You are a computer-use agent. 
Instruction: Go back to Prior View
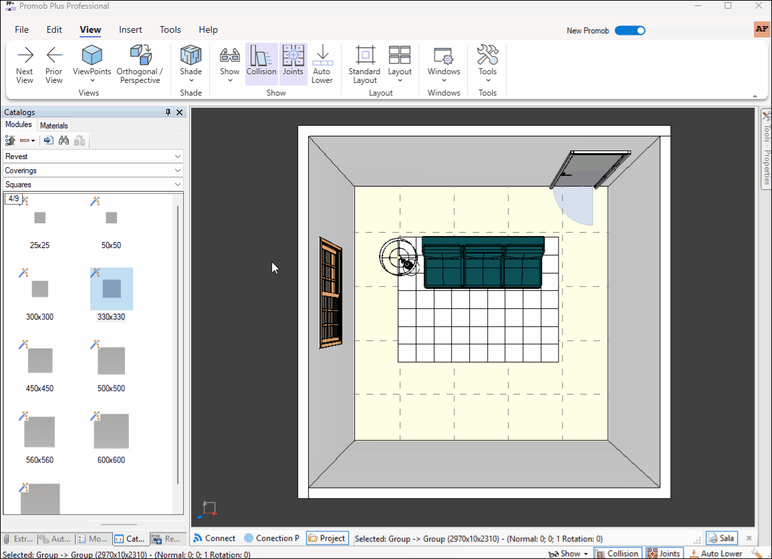pos(54,64)
